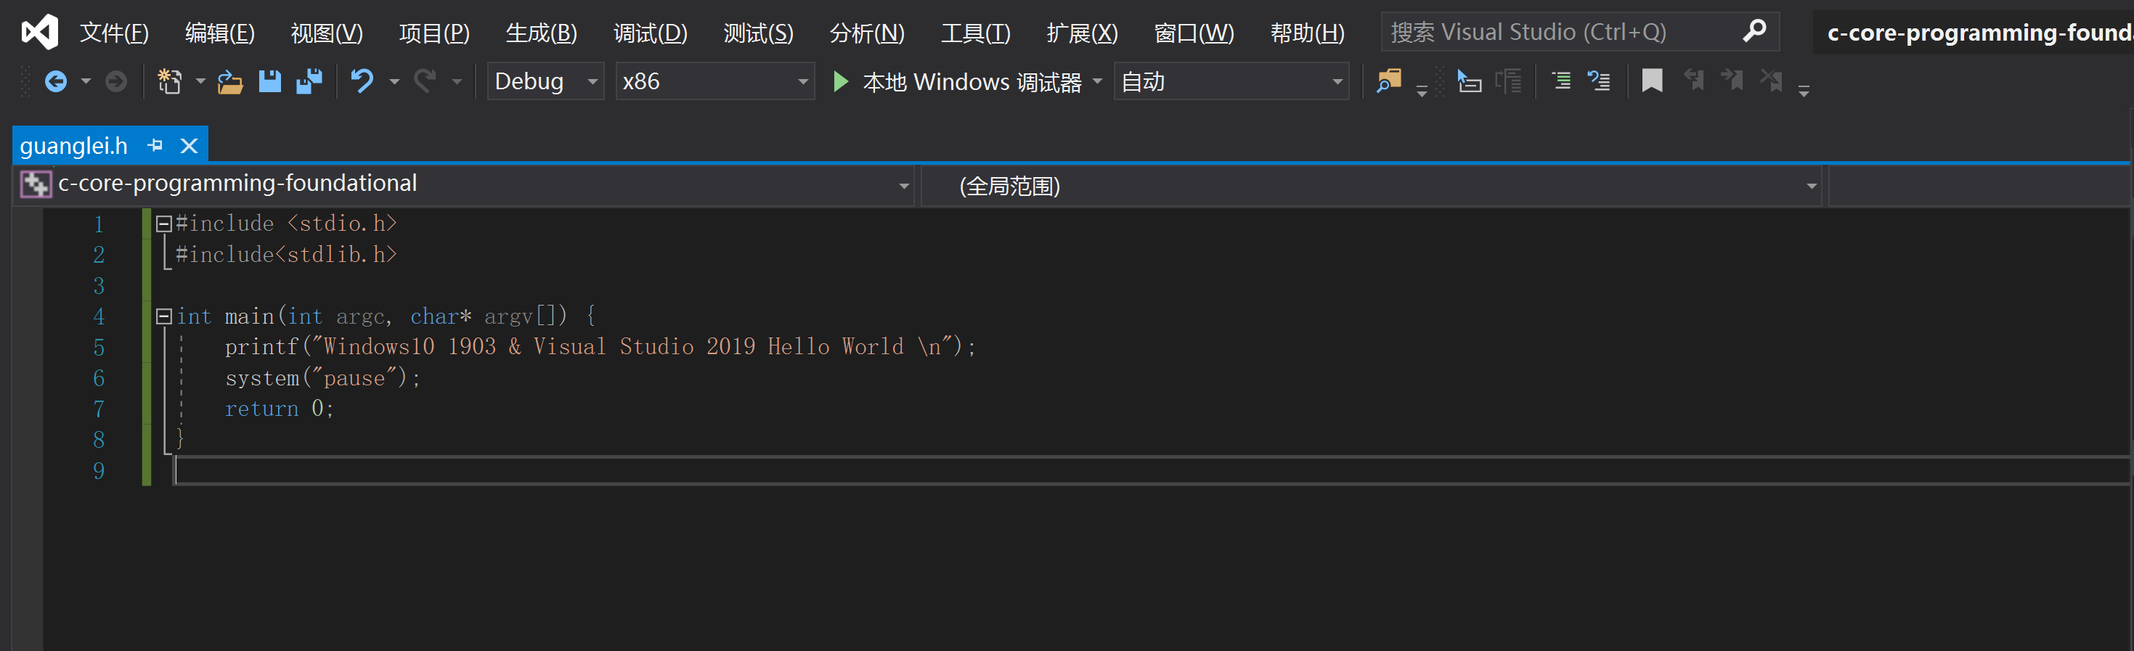Image resolution: width=2134 pixels, height=651 pixels.
Task: Open the x86 platform dropdown
Action: 714,81
